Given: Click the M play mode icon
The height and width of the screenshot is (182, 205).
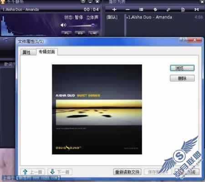Looking at the screenshot, I should [196, 10].
